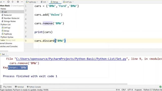
Task: Open Scratches and Consoles node
Action: [x=9, y=47]
